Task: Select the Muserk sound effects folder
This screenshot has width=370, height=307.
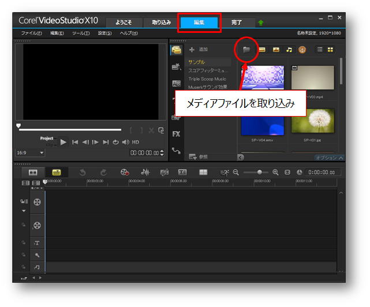Action: pos(208,87)
